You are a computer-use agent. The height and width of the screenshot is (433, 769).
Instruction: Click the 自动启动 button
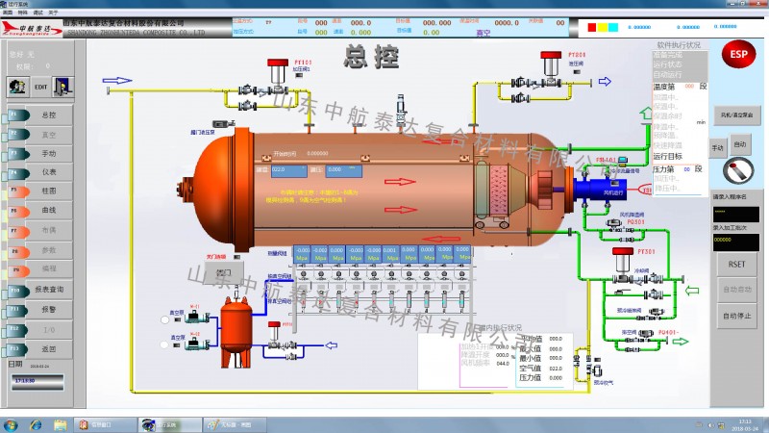click(x=736, y=290)
